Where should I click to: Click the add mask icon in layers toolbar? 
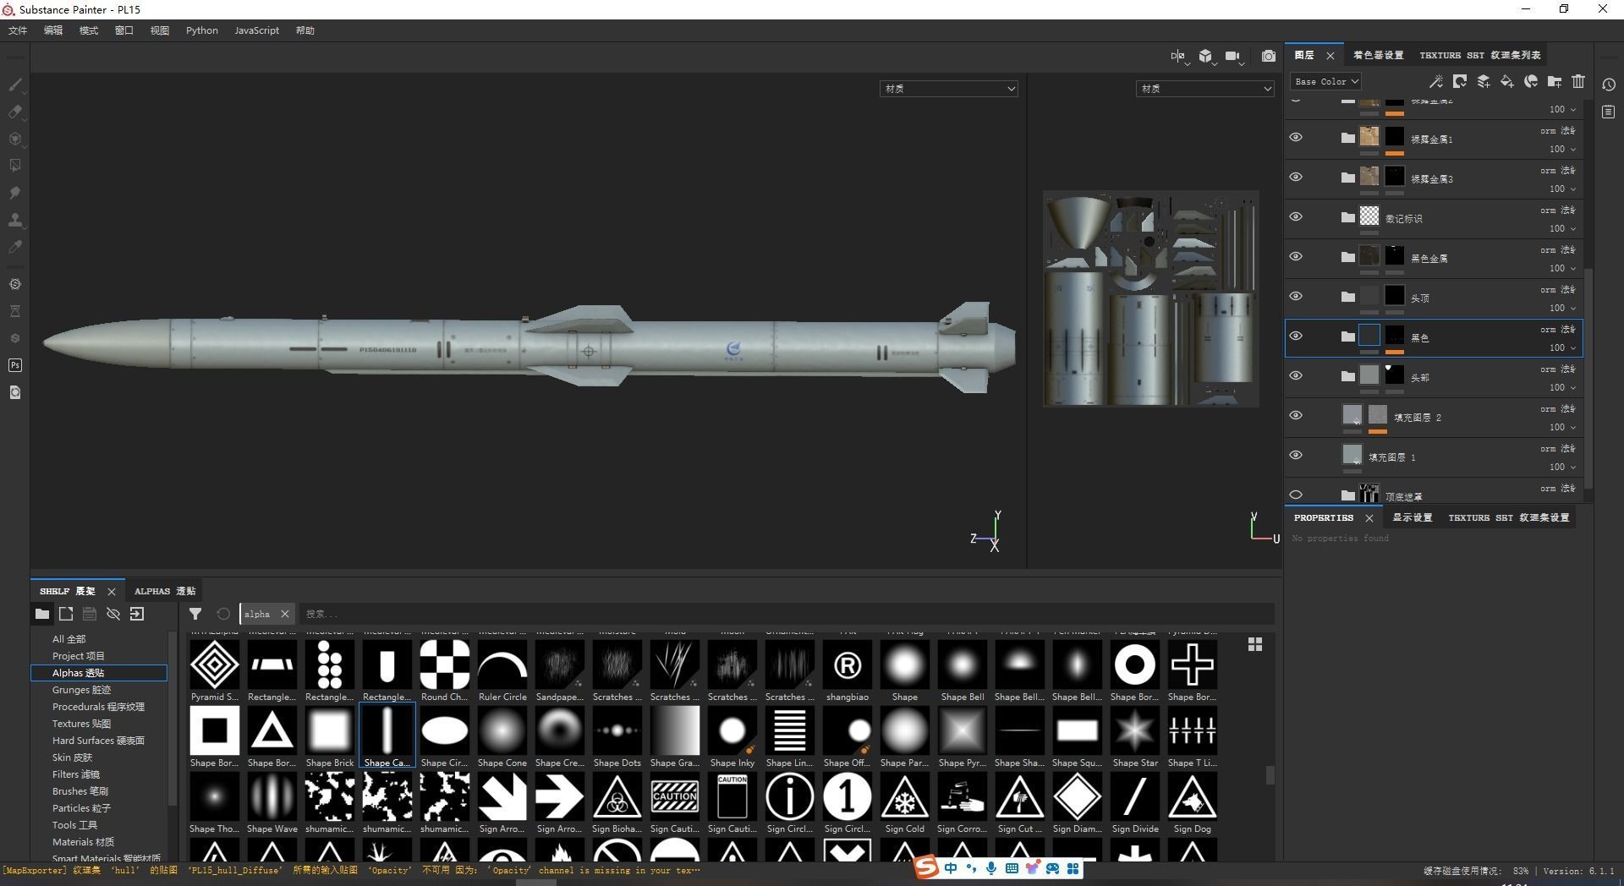pos(1459,81)
